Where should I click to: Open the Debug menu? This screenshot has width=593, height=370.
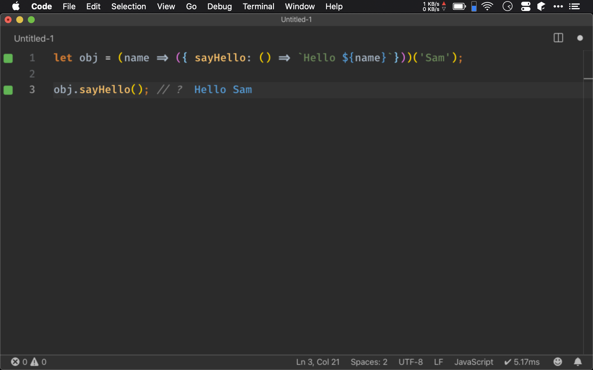click(219, 6)
